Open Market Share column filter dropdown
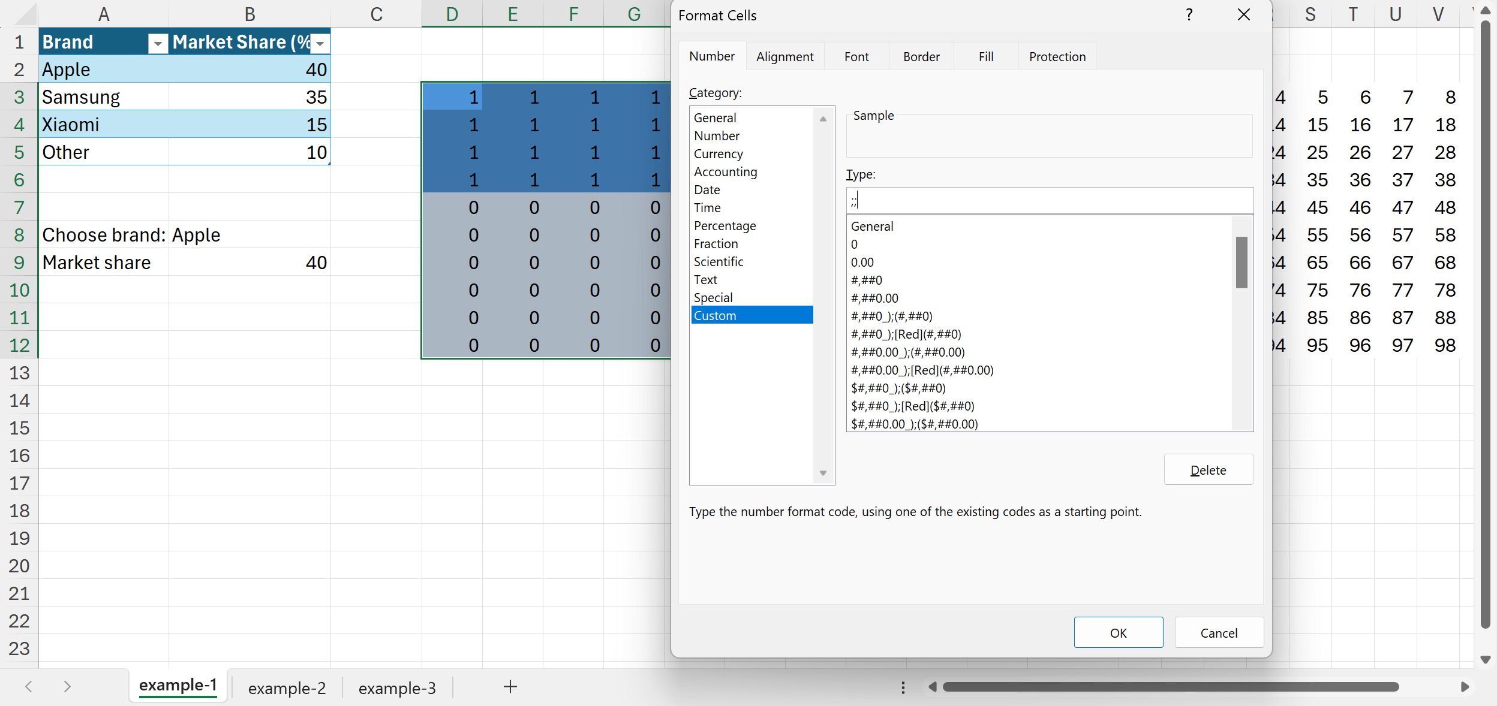This screenshot has width=1497, height=706. pyautogui.click(x=320, y=43)
